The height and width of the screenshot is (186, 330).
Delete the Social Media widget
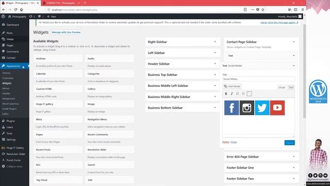[225, 142]
